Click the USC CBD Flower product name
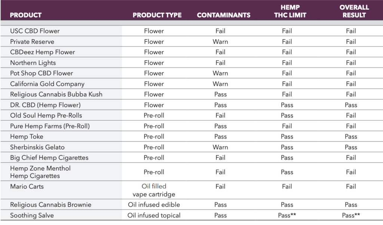The image size is (383, 225). pos(35,31)
